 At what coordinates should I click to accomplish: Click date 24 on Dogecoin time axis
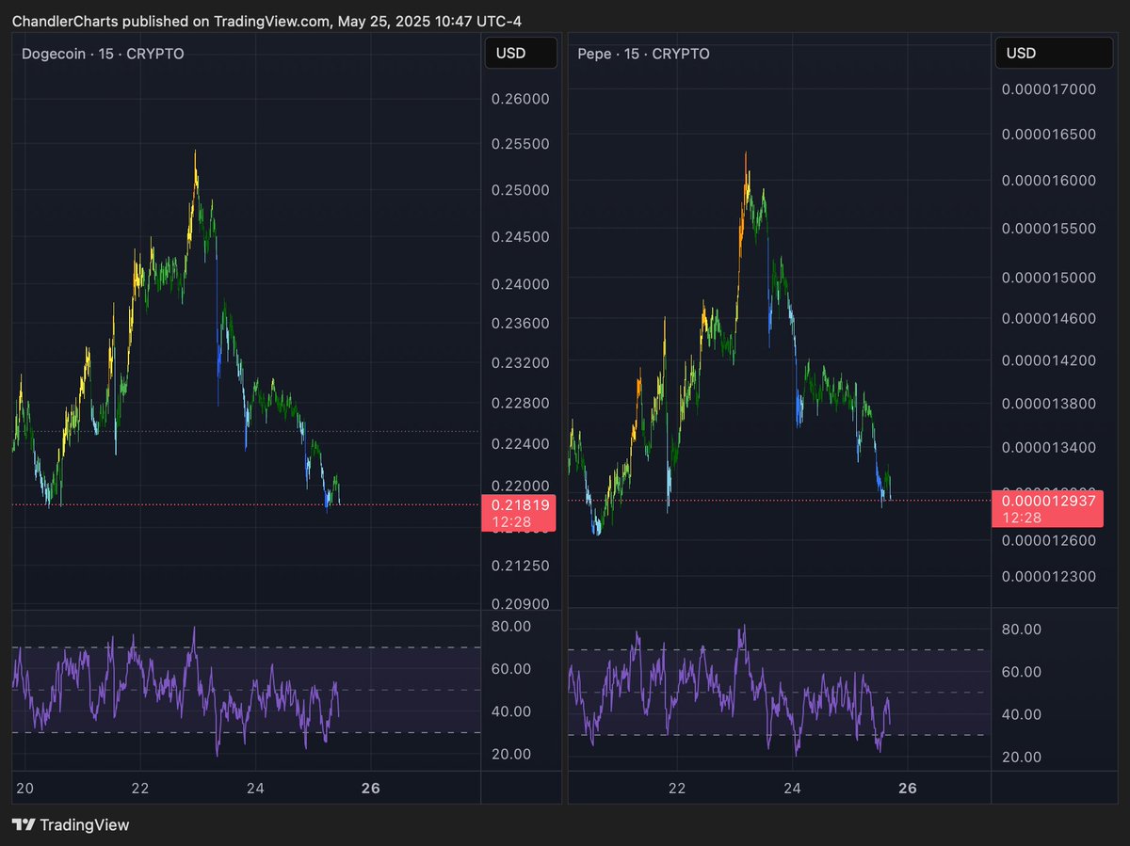[256, 788]
